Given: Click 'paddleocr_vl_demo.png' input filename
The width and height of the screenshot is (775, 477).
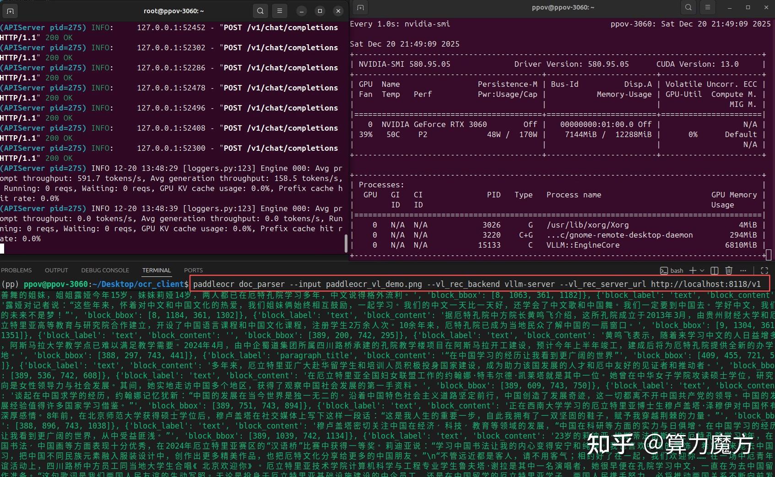Looking at the screenshot, I should pos(374,284).
